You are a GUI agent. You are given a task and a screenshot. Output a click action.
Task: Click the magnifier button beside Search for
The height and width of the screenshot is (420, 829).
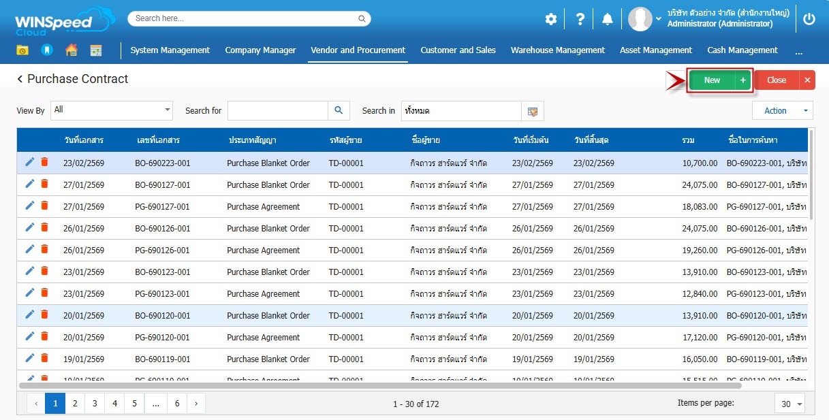click(x=339, y=110)
